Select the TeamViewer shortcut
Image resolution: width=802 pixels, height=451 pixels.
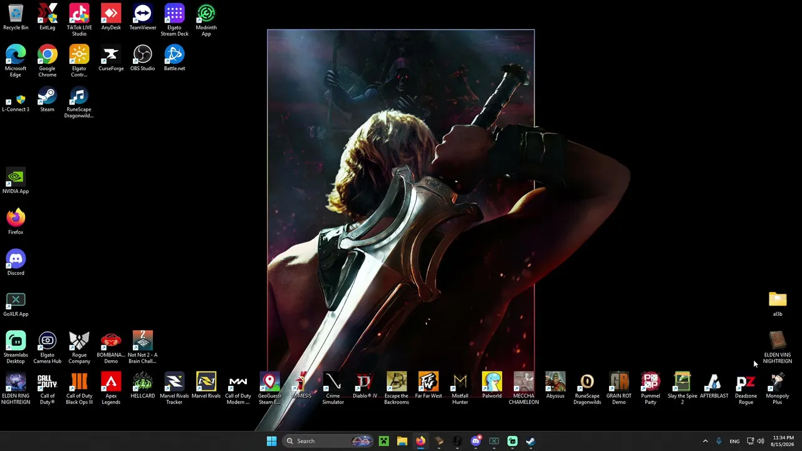coord(143,18)
